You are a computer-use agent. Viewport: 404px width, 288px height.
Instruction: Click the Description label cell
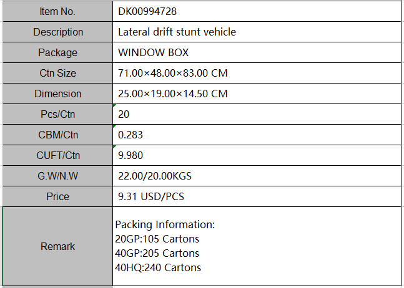(x=57, y=32)
